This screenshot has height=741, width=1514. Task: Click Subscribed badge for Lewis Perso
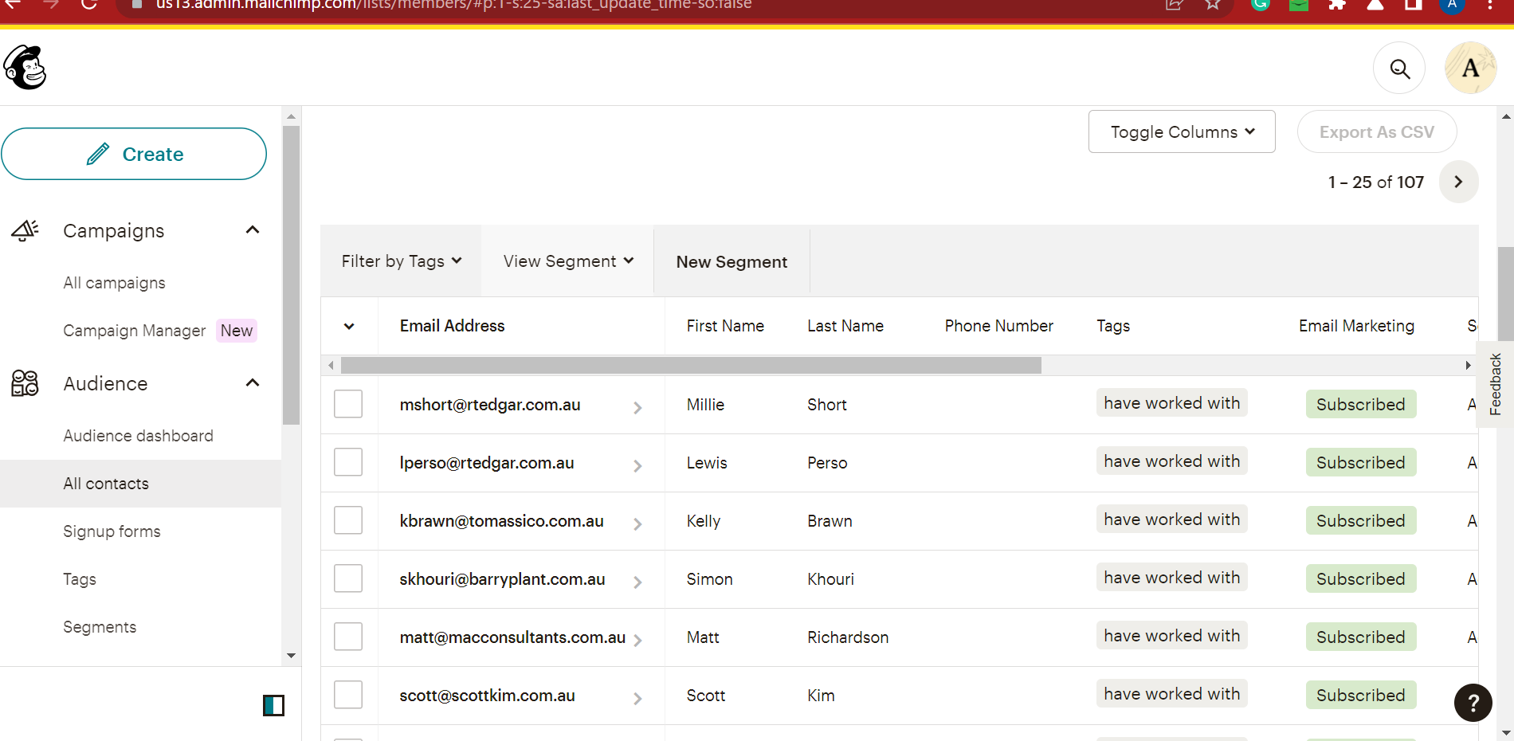1360,463
